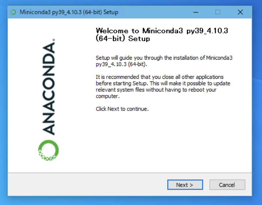This screenshot has height=205, width=262.
Task: Click the word 'computer.' ending the paragraph
Action: click(x=108, y=96)
